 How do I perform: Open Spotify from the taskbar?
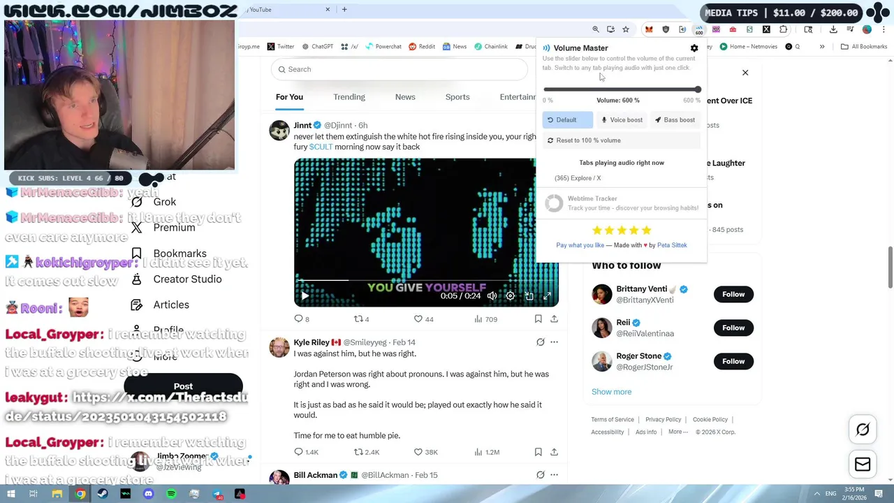[171, 494]
